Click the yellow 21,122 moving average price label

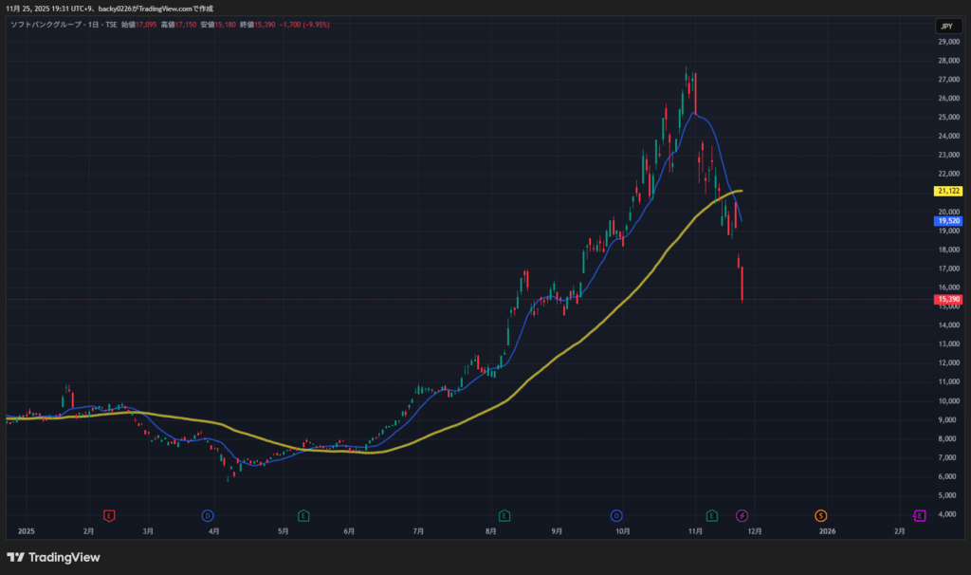[948, 191]
